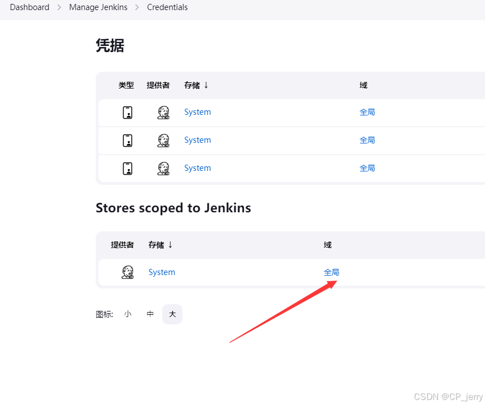Go to Manage Jenkins in the breadcrumb
Screen dimensions: 485x405
pyautogui.click(x=98, y=7)
